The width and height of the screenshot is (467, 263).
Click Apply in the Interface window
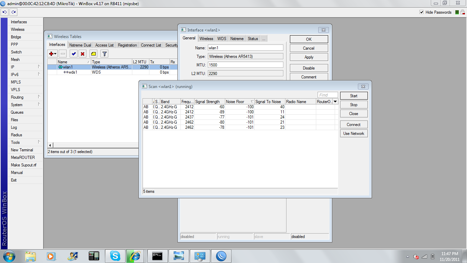[309, 57]
